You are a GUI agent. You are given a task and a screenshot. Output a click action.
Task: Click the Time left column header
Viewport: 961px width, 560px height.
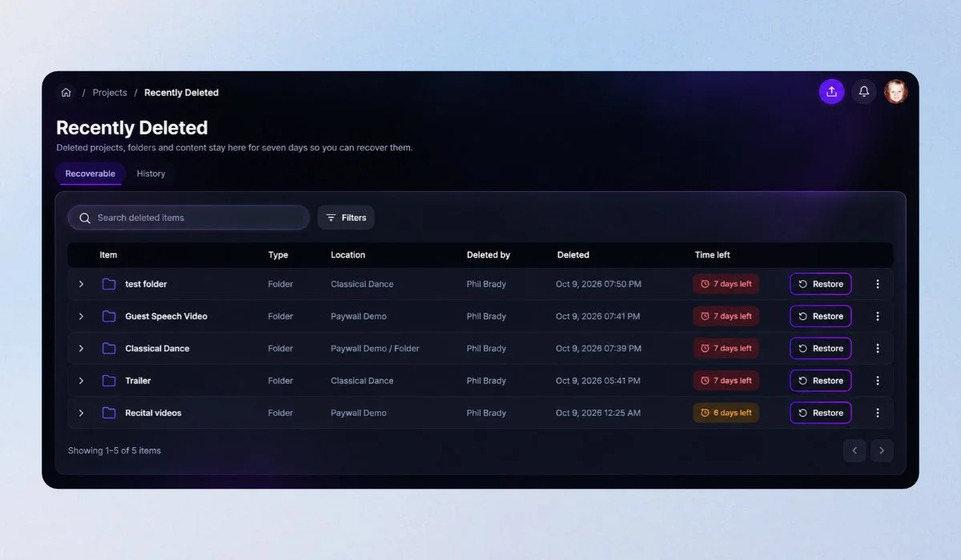coord(713,255)
